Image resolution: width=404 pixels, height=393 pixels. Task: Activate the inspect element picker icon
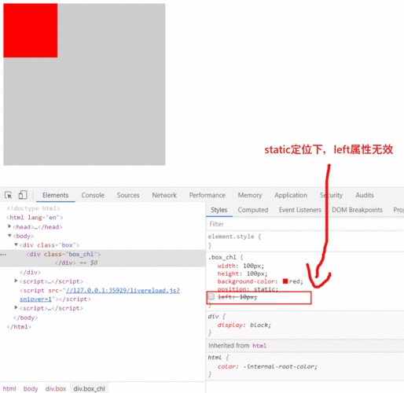pos(9,195)
